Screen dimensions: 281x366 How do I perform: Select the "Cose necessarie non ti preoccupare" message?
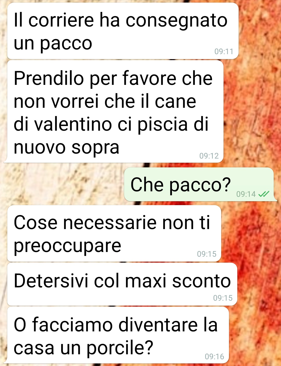[x=114, y=234]
